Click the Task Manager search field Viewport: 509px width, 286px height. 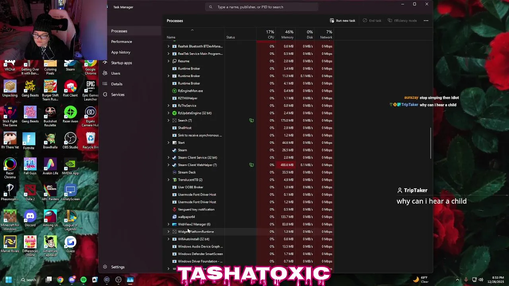(262, 7)
